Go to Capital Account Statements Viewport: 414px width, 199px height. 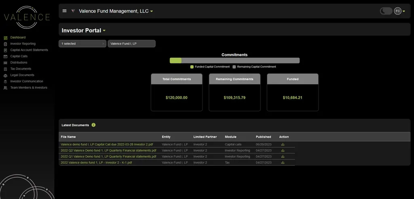pyautogui.click(x=29, y=50)
